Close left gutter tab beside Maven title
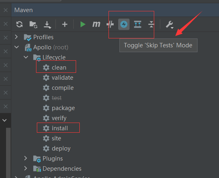Viewport: 219px width, 178px height. [6, 10]
